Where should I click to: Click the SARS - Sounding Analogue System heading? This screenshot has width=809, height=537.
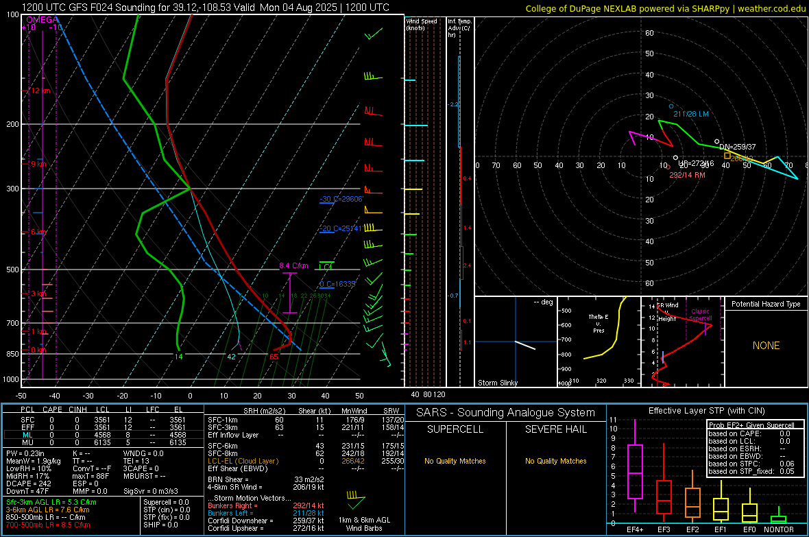point(506,413)
